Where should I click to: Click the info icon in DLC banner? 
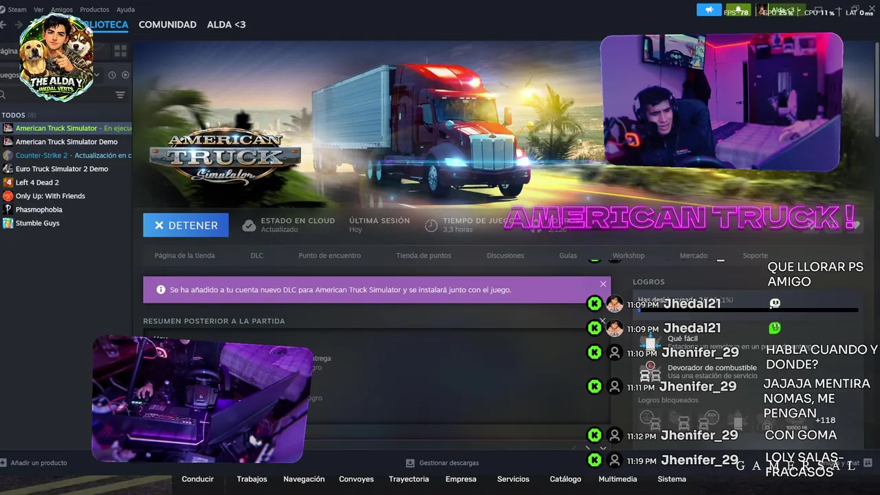161,289
